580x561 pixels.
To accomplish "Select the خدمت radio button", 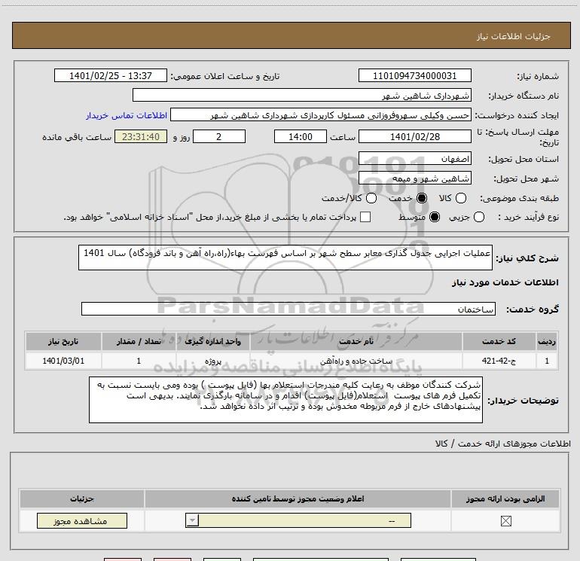I will (x=422, y=198).
